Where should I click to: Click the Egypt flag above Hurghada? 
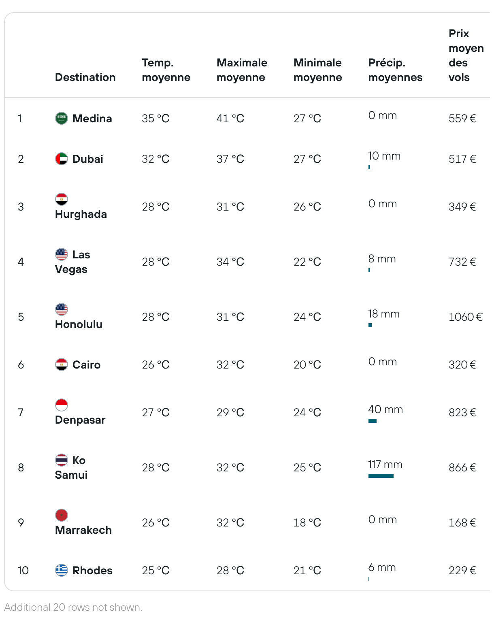62,199
